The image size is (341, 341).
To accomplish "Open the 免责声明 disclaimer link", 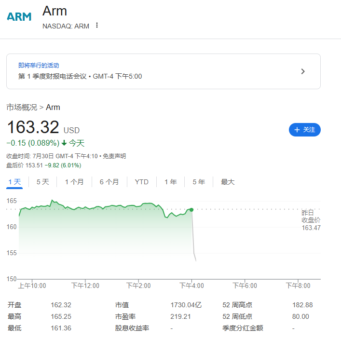I will pyautogui.click(x=114, y=156).
